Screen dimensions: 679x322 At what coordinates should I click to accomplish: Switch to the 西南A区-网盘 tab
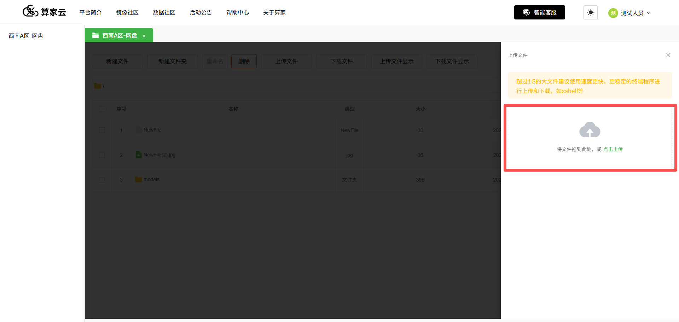click(119, 35)
